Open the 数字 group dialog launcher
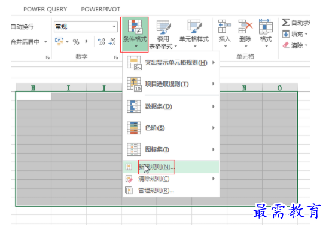The height and width of the screenshot is (230, 326). (116, 57)
